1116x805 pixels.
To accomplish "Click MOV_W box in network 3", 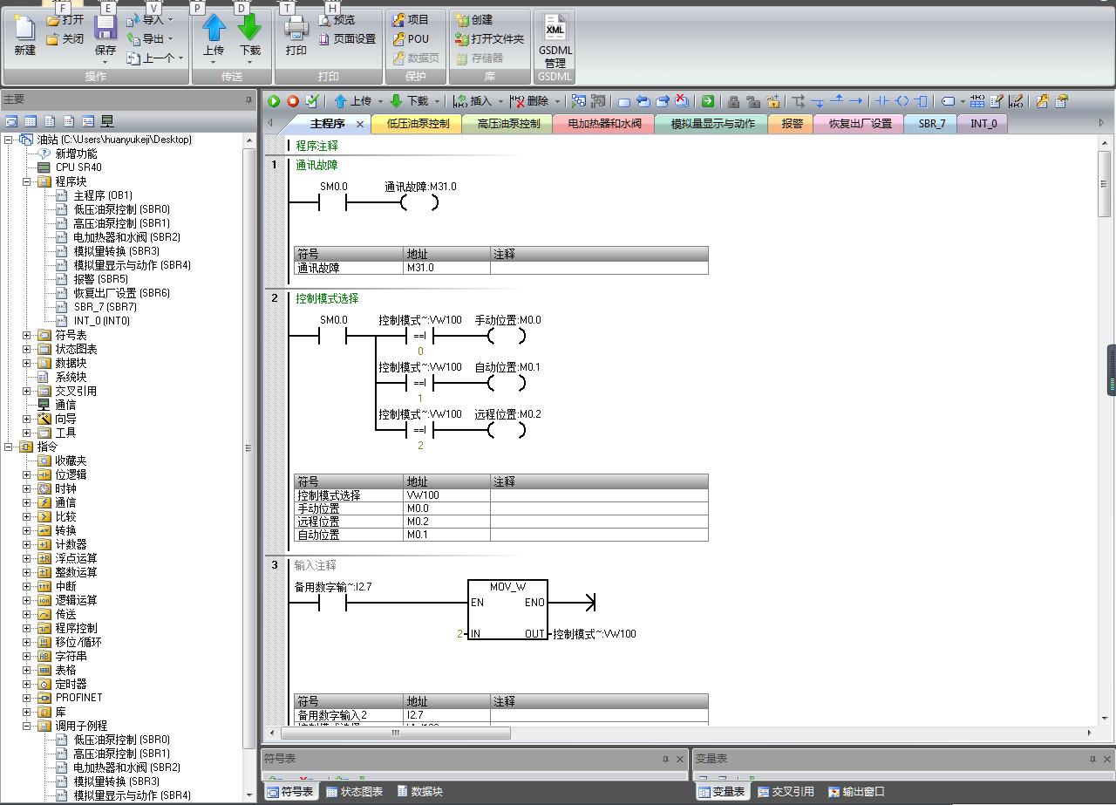I will (507, 610).
